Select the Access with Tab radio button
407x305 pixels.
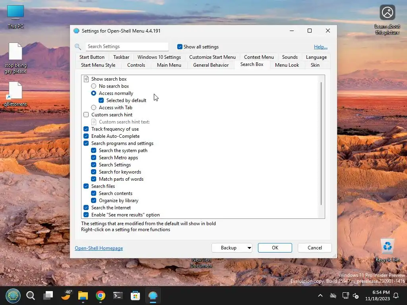94,107
